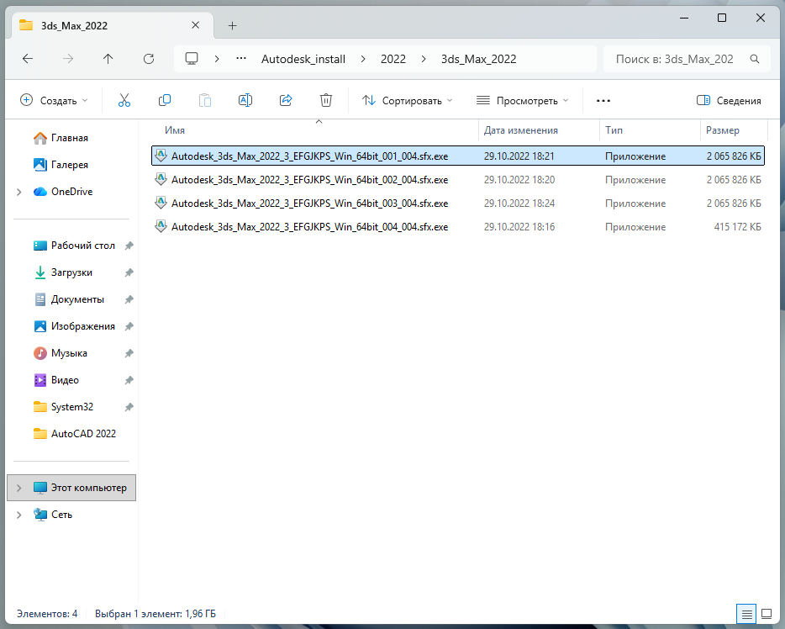785x629 pixels.
Task: Select file name ending 001_004.sfx.exe
Action: (x=310, y=156)
